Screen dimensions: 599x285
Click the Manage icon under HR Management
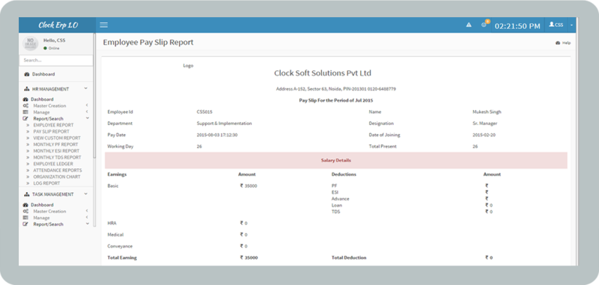point(25,112)
